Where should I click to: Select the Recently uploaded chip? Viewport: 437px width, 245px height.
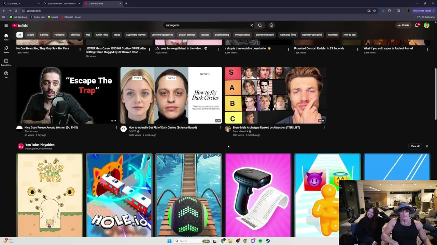pos(312,35)
